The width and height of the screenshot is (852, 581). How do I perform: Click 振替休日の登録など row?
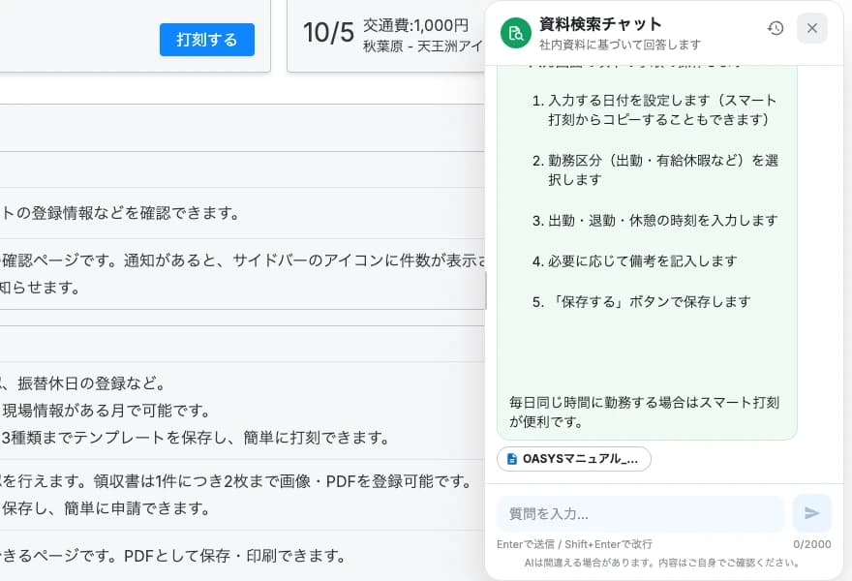pos(92,383)
